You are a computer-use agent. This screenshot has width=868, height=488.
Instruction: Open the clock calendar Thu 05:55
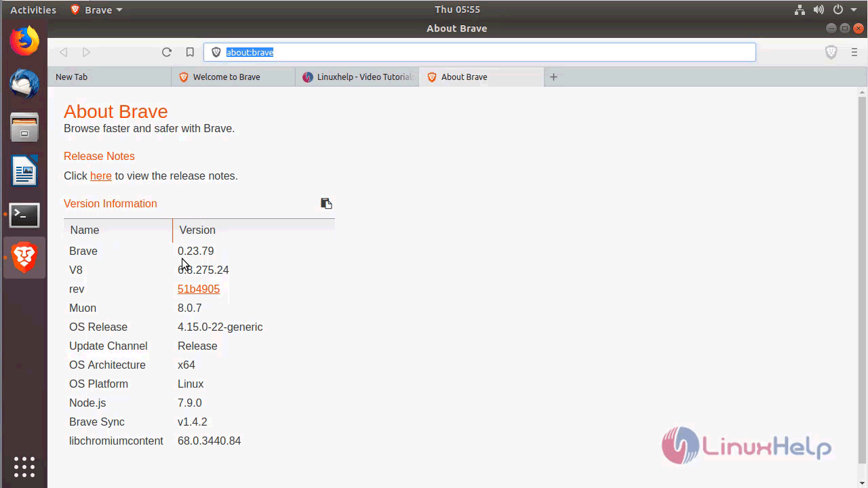[457, 9]
